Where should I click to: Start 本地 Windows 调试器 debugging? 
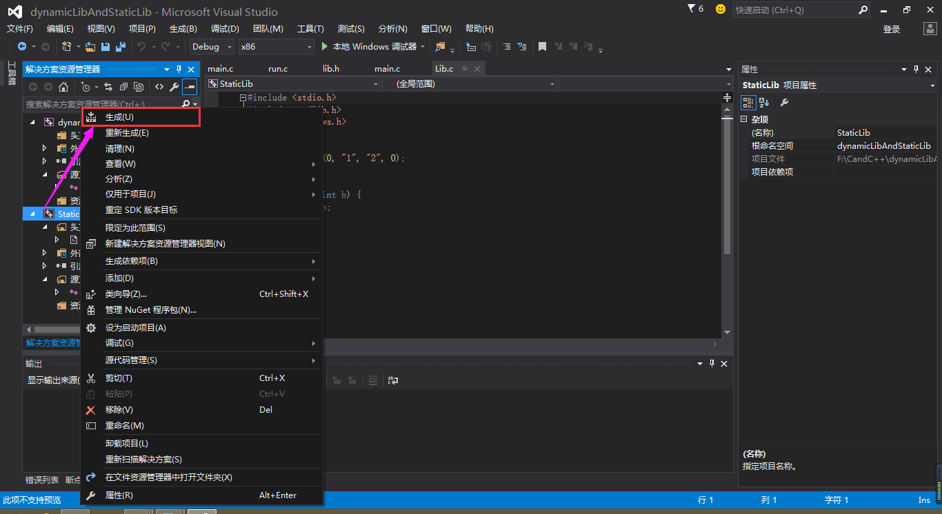[x=368, y=47]
